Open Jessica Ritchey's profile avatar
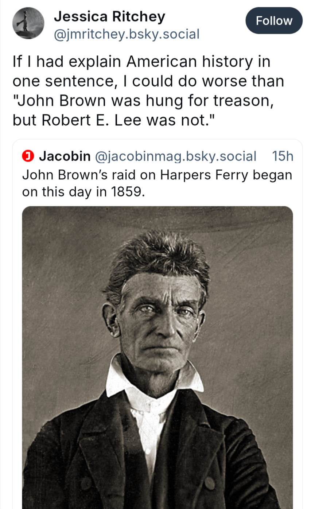315x509 pixels. [x=28, y=23]
